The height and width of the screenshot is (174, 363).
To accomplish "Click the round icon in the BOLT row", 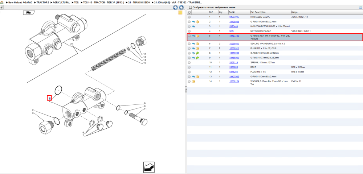I will [189, 67].
